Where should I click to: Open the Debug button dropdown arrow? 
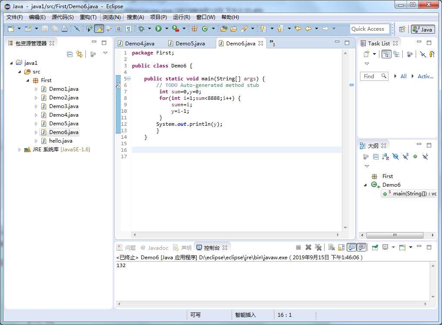pos(149,29)
